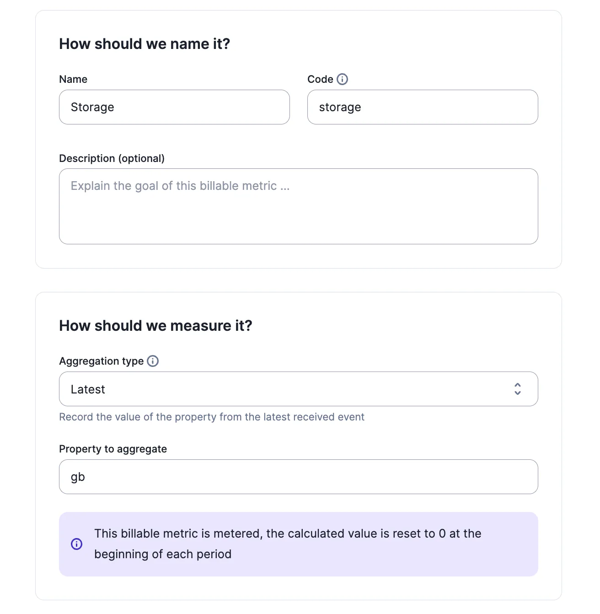Image resolution: width=600 pixels, height=614 pixels.
Task: Click the "Explain the goal" placeholder text
Action: click(x=180, y=186)
